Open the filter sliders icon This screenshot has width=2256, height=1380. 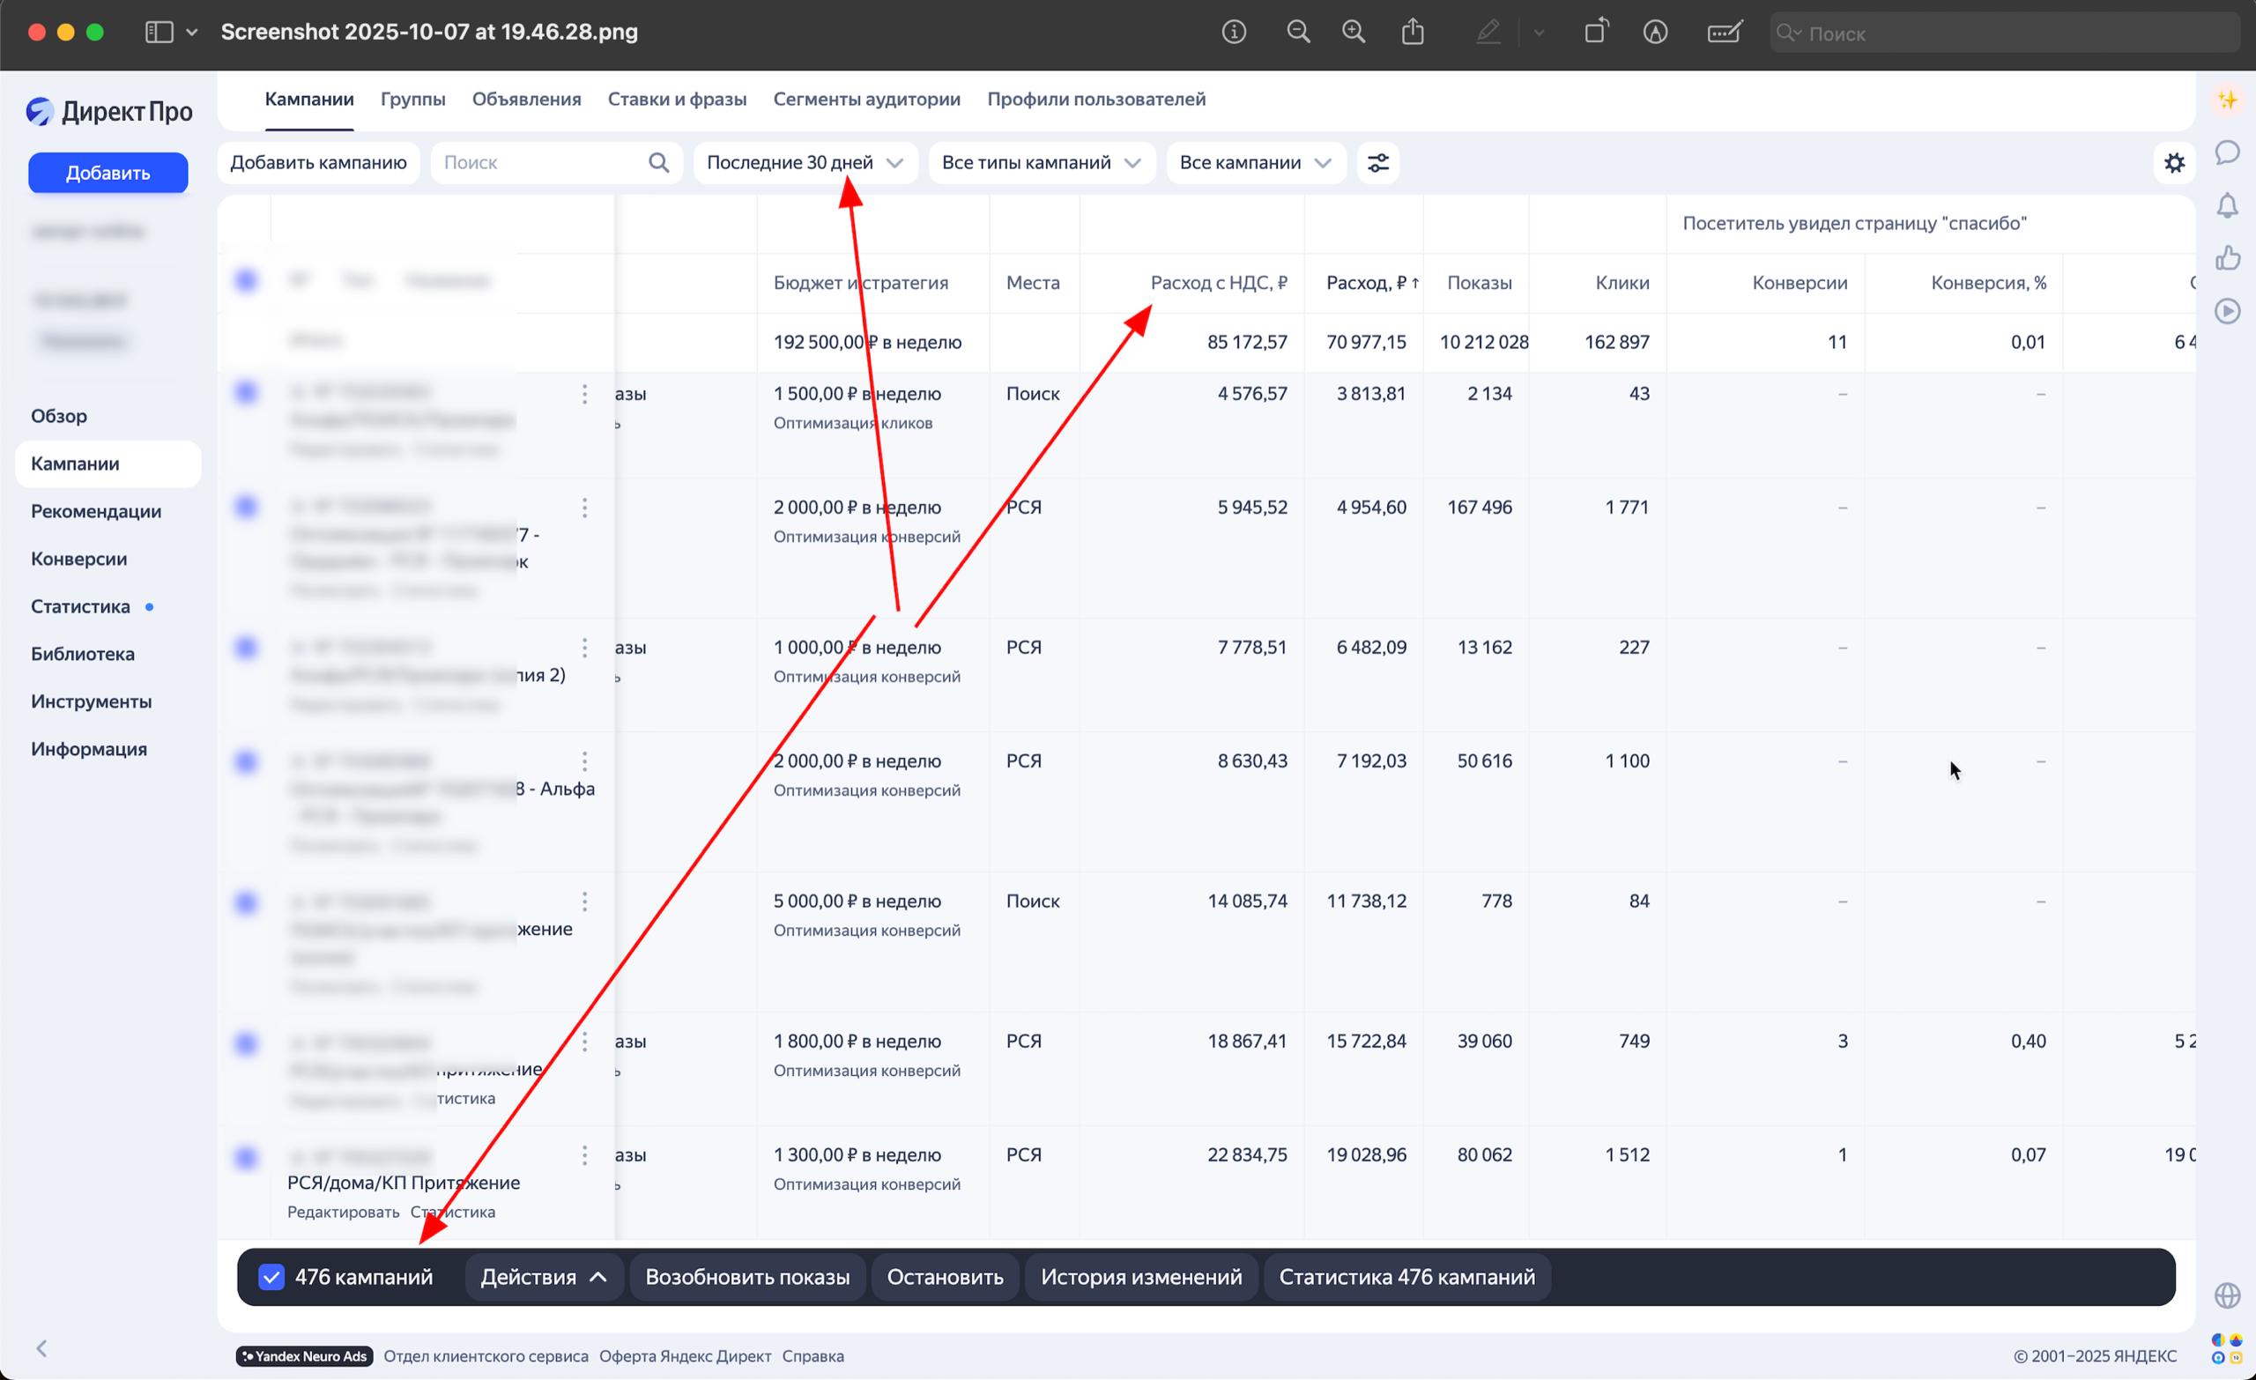point(1378,162)
